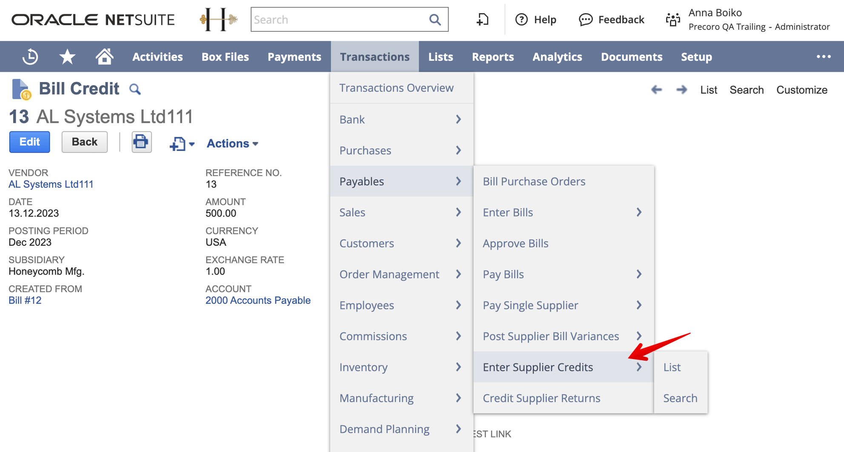The height and width of the screenshot is (452, 844).
Task: Open the shortcuts star icon
Action: click(67, 57)
